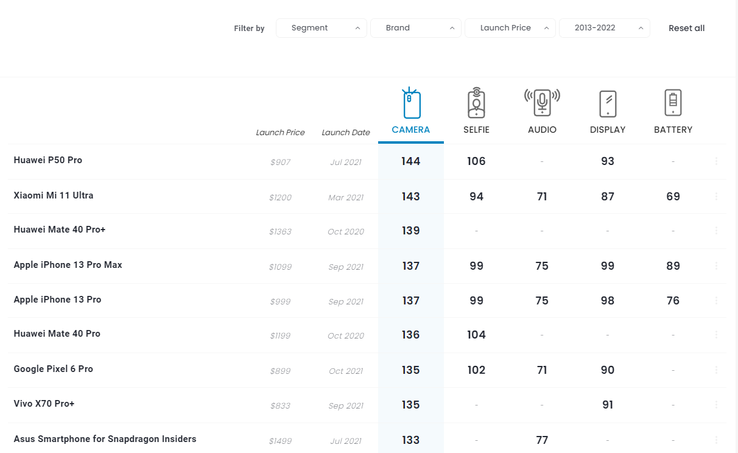Expand the Launch Price filter
Screen dimensions: 738x453
coord(510,28)
